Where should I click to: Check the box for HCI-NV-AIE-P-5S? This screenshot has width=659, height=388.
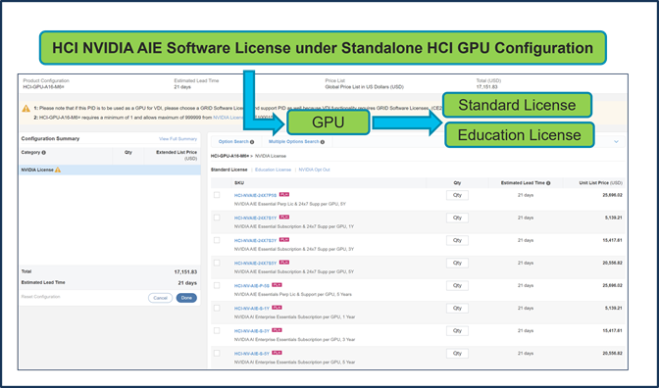click(217, 285)
